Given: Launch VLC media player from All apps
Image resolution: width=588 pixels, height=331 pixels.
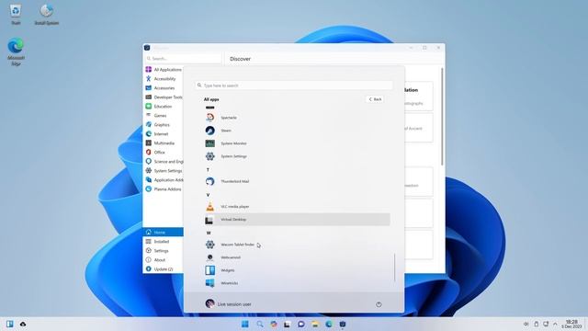Looking at the screenshot, I should (297, 206).
